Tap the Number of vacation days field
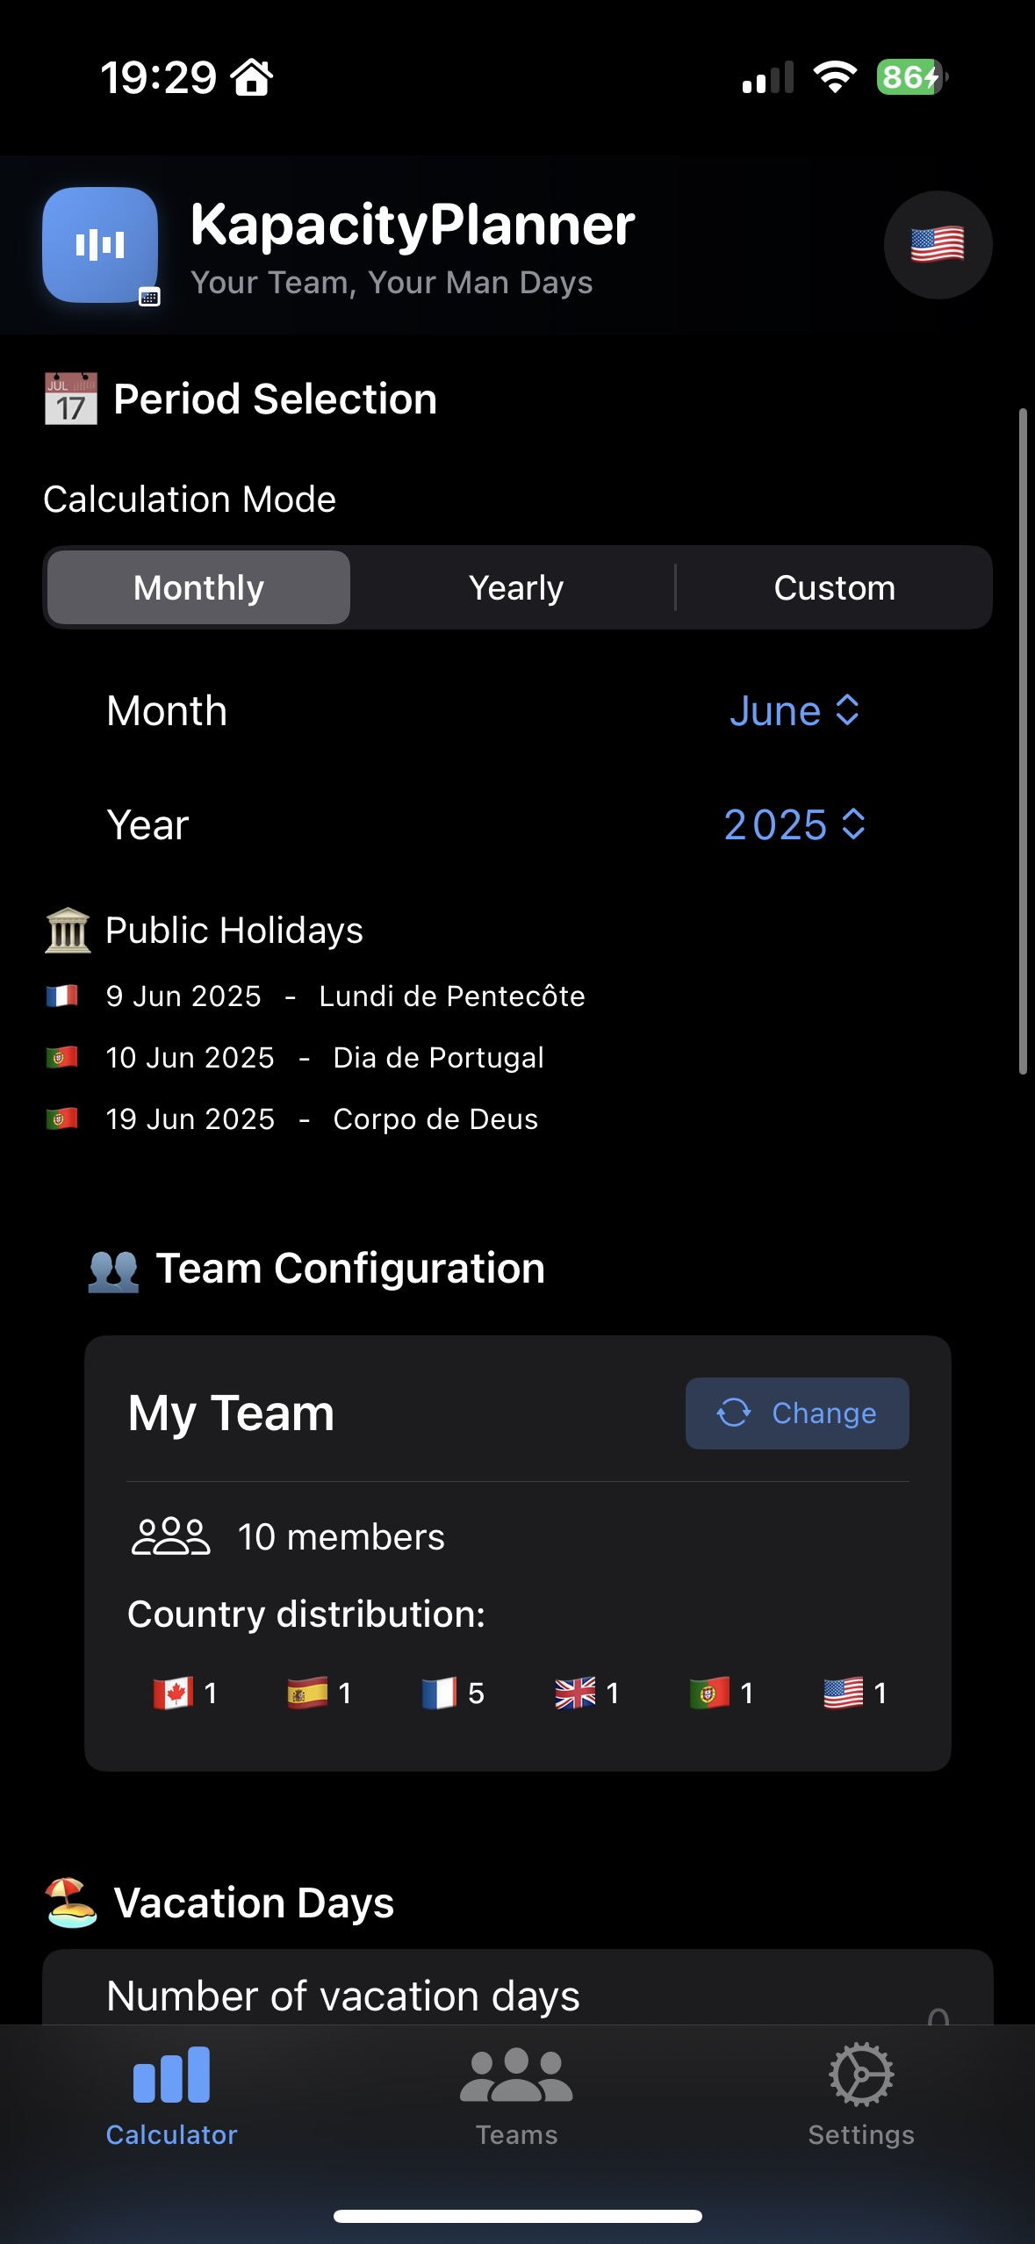The height and width of the screenshot is (2244, 1035). click(518, 1996)
